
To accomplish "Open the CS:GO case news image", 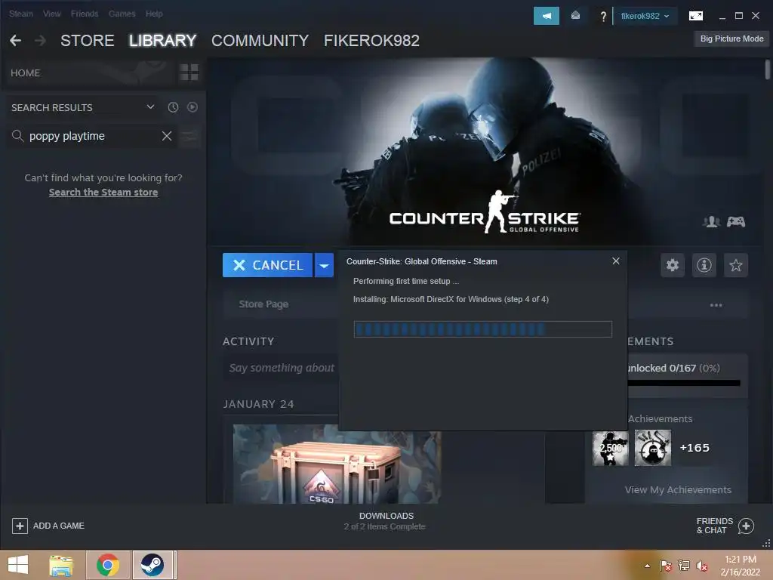I will pos(337,464).
